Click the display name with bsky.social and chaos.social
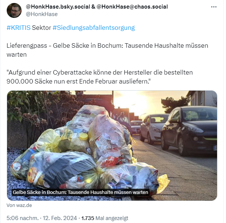 pyautogui.click(x=97, y=7)
